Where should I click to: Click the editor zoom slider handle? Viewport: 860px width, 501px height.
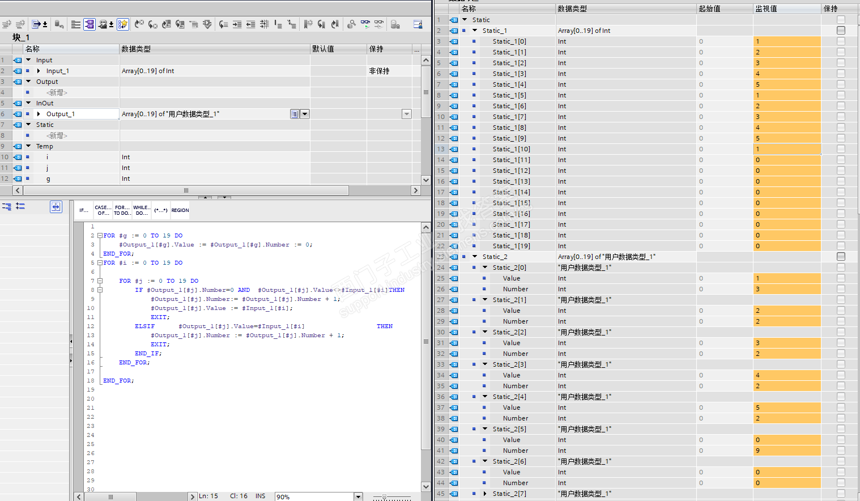[x=384, y=497]
